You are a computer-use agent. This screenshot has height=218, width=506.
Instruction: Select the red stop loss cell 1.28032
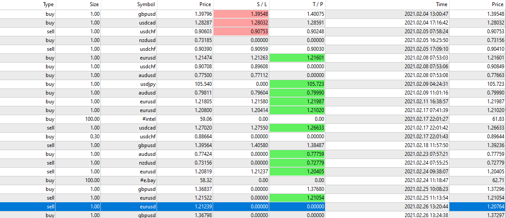pyautogui.click(x=241, y=23)
